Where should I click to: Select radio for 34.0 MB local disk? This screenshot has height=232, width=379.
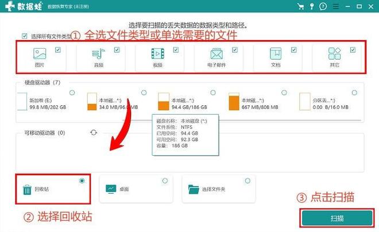(x=144, y=93)
